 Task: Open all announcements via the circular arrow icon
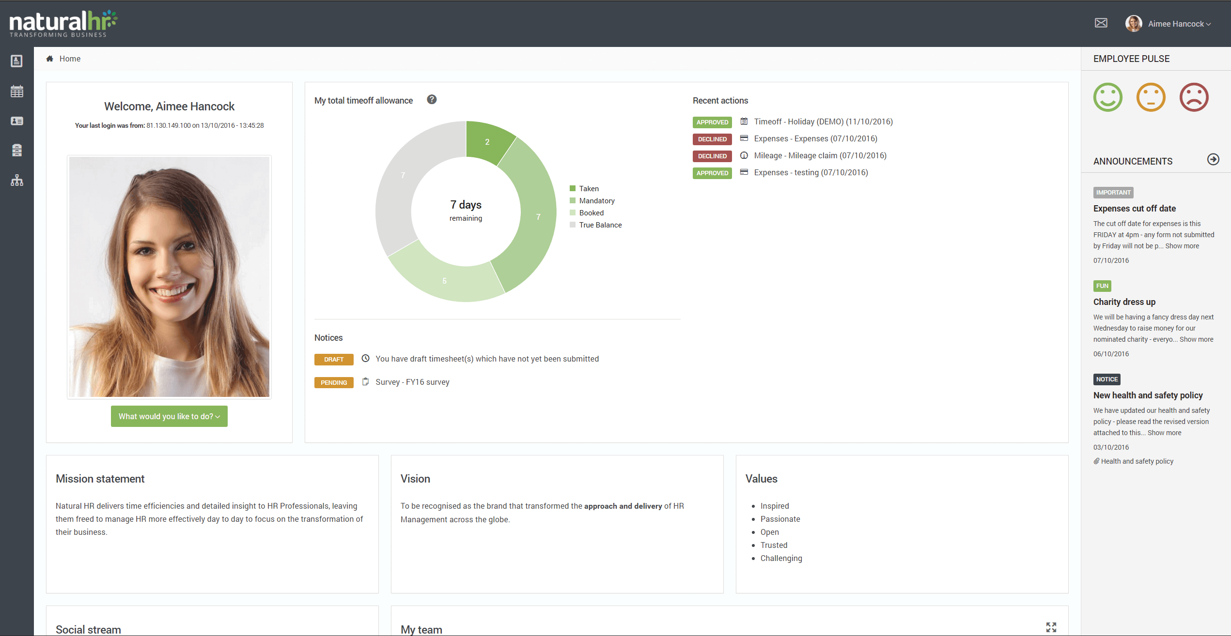pyautogui.click(x=1214, y=159)
